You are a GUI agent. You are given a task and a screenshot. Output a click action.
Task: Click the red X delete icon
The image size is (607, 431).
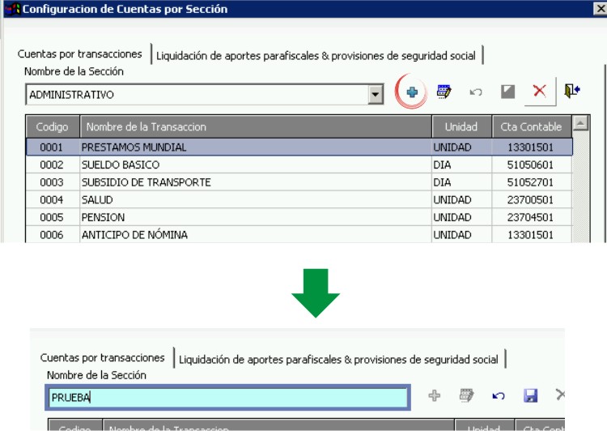pyautogui.click(x=539, y=91)
